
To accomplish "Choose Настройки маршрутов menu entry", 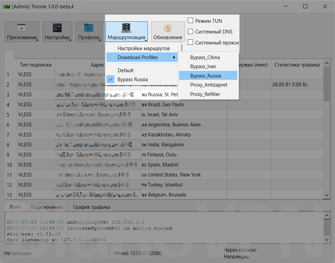I will [x=144, y=48].
